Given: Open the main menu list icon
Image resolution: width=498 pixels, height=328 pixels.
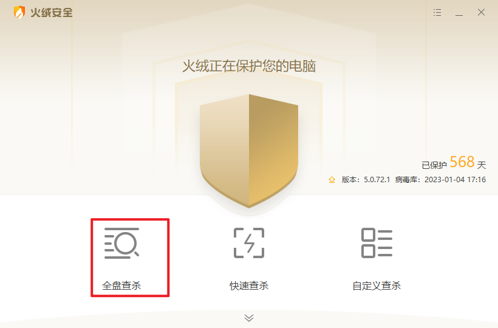Looking at the screenshot, I should click(x=437, y=12).
